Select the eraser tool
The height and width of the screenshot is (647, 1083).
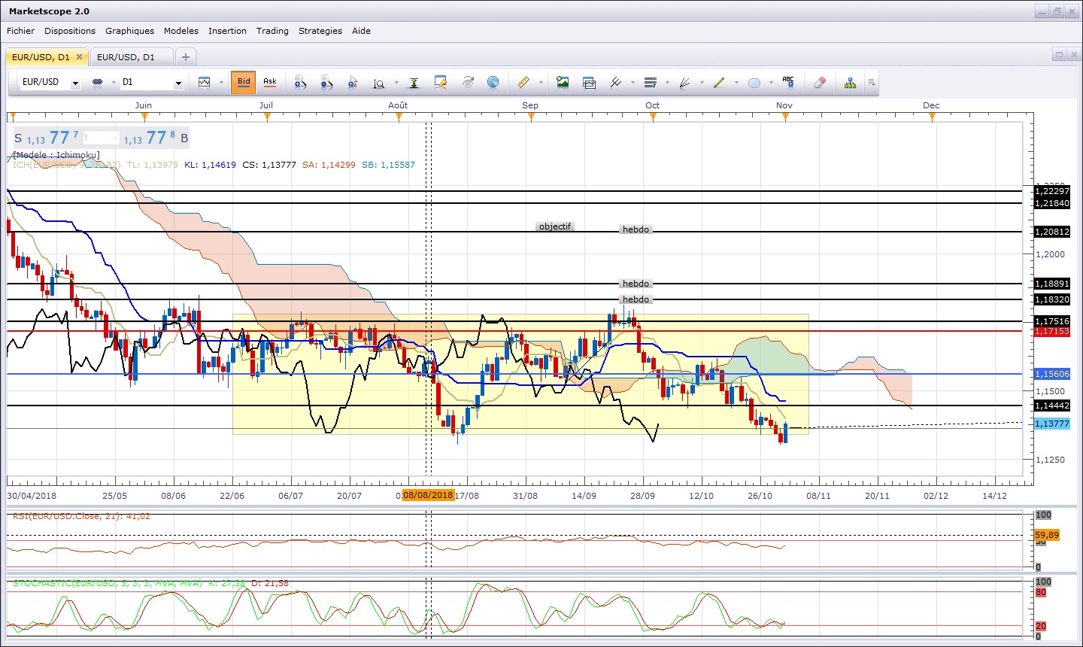(x=820, y=83)
